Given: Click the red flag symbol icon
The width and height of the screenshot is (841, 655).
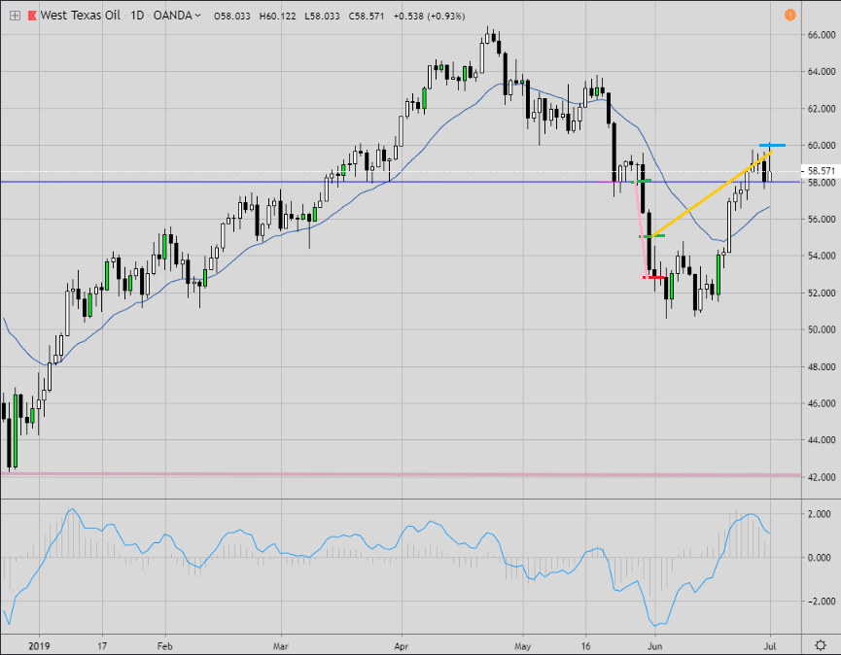Looking at the screenshot, I should [32, 16].
